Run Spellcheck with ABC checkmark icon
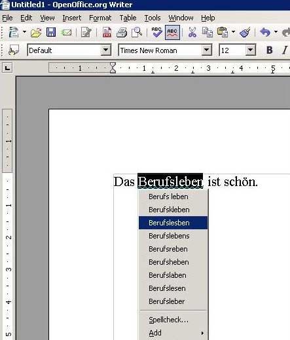 (x=156, y=32)
